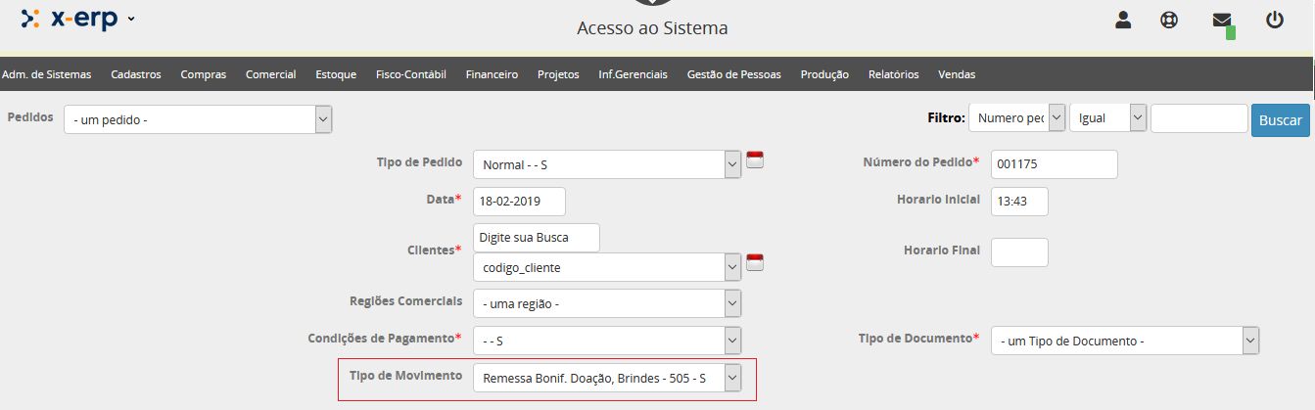Image resolution: width=1315 pixels, height=410 pixels.
Task: Open the Estoque menu
Action: (336, 74)
